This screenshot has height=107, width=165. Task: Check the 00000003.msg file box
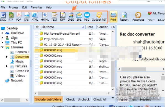click(x=37, y=61)
